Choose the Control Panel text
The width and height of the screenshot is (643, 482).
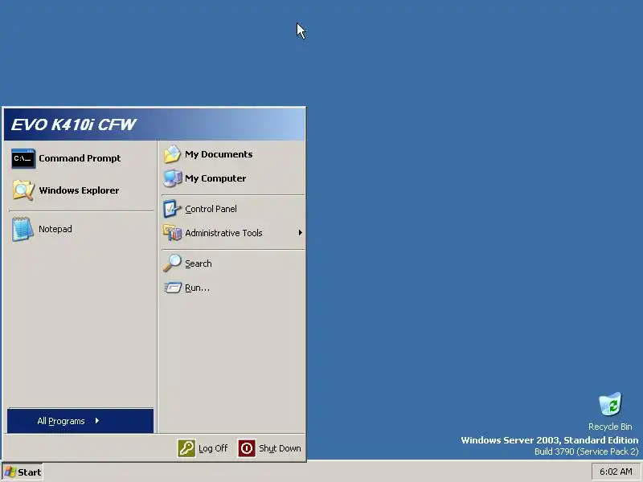(211, 209)
